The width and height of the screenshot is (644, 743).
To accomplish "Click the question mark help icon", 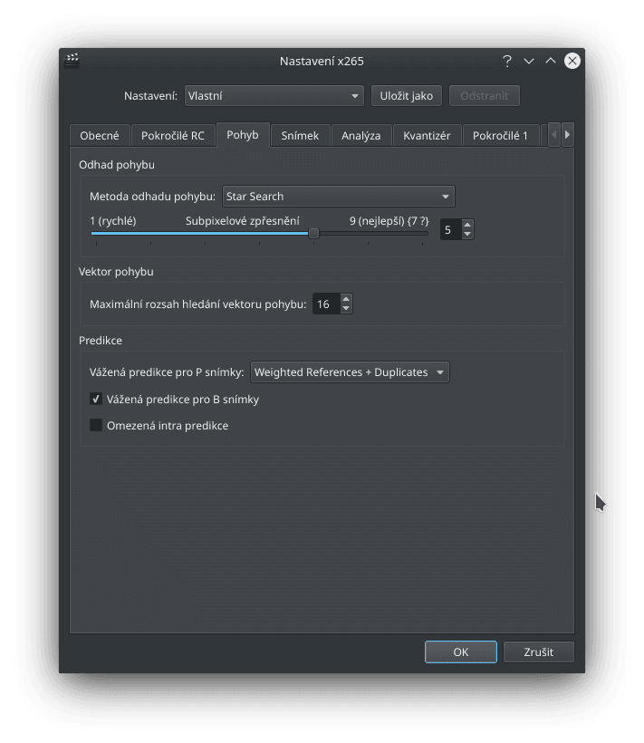I will (x=507, y=61).
